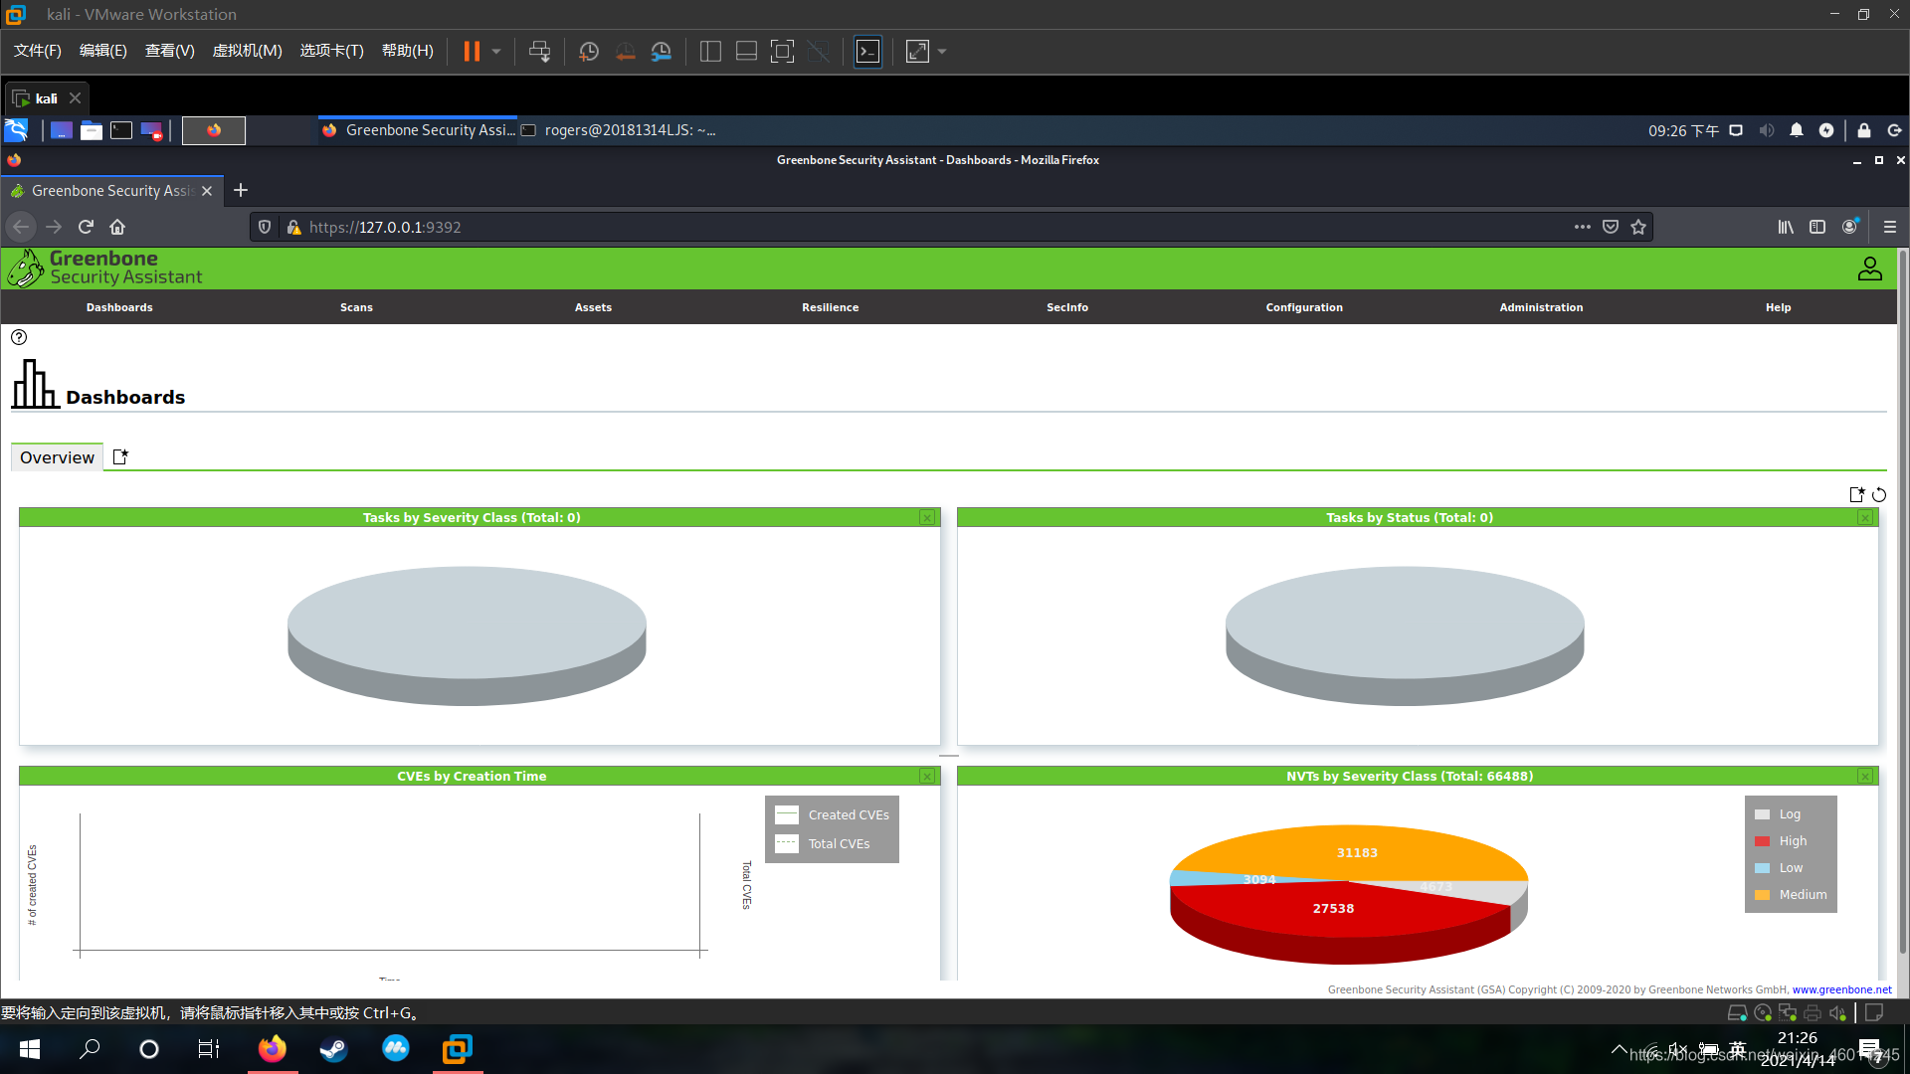The image size is (1910, 1074).
Task: Switch to the rogers@20181314LJS terminal window
Action: pos(619,130)
